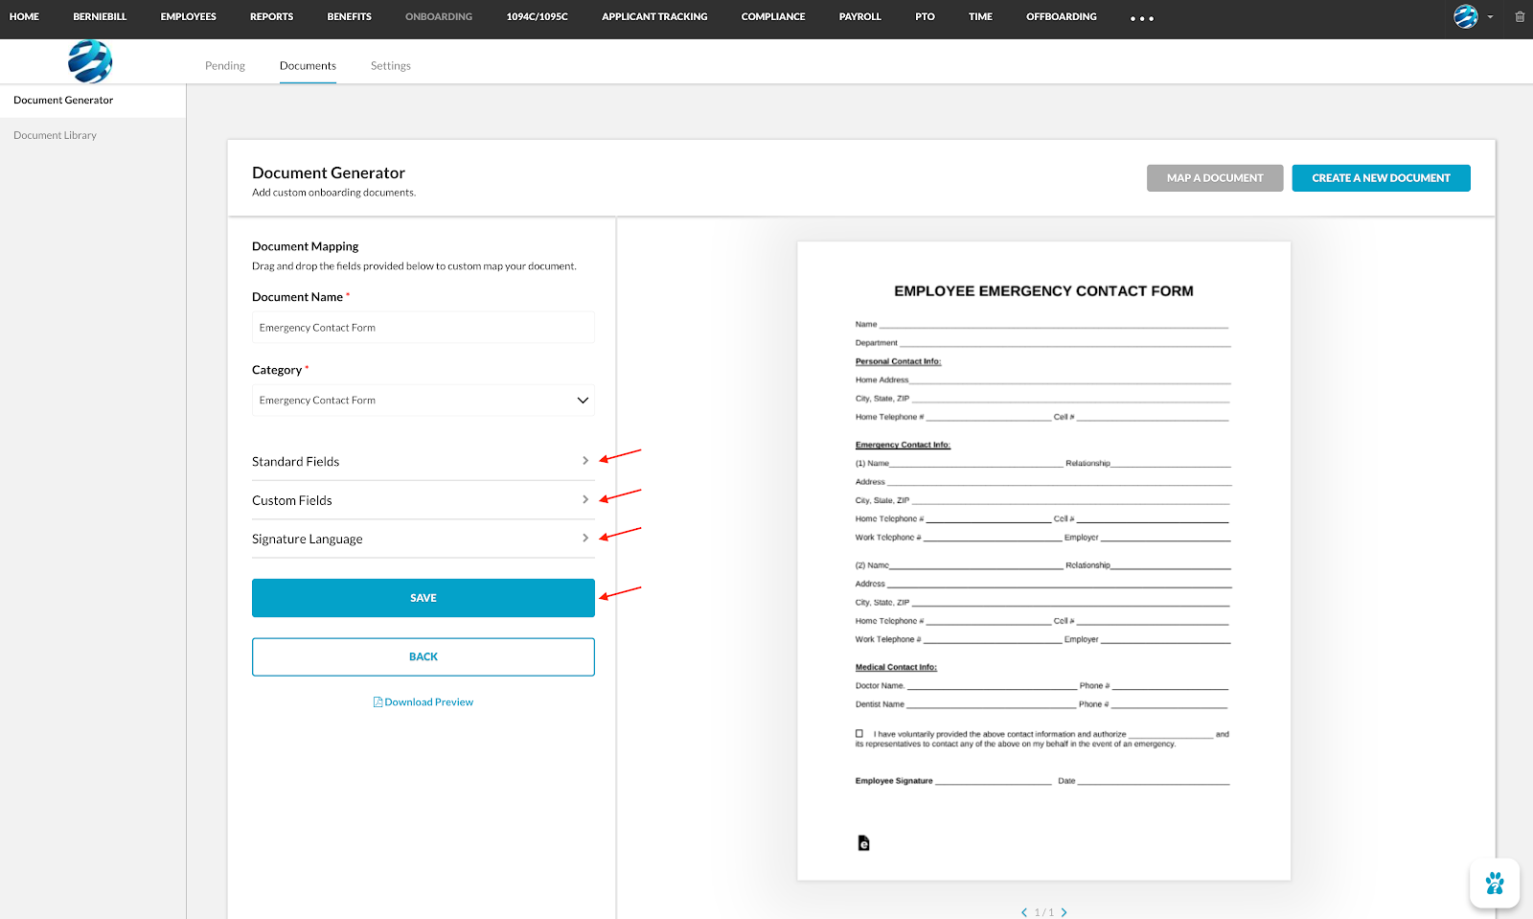Click the Download Preview PDF icon
This screenshot has height=919, width=1533.
[x=378, y=702]
